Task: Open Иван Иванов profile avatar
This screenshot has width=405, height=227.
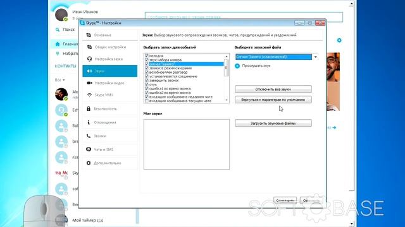Action: pos(61,15)
